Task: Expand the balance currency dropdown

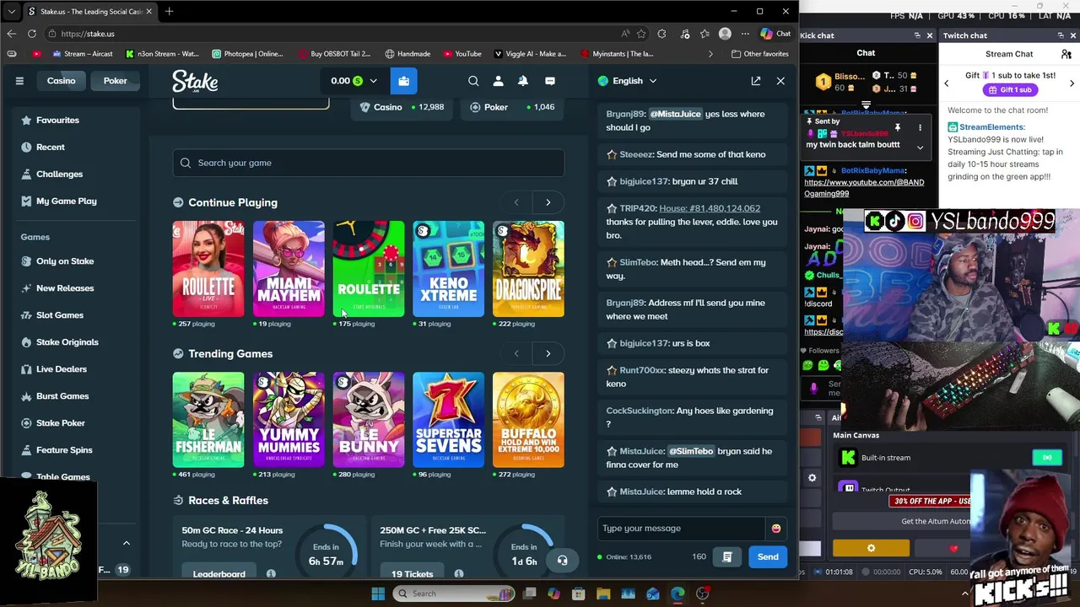Action: pyautogui.click(x=373, y=81)
